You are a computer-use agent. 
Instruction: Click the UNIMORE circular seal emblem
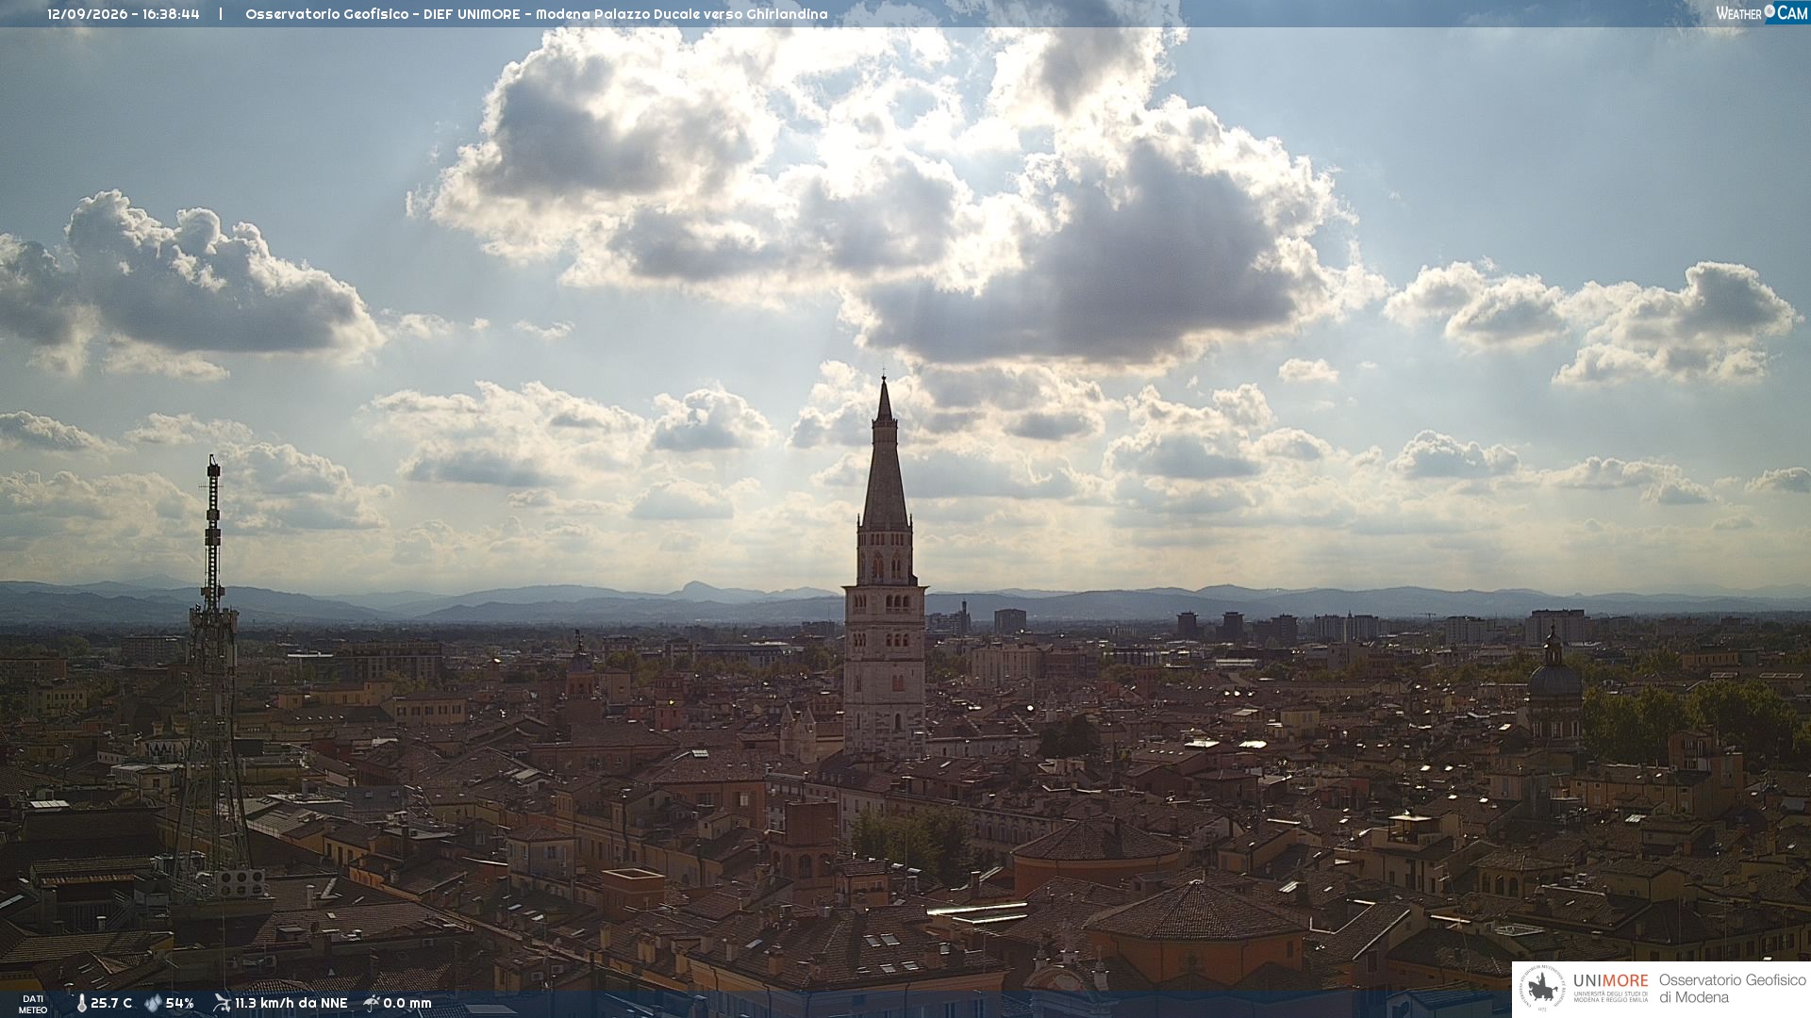pos(1542,990)
